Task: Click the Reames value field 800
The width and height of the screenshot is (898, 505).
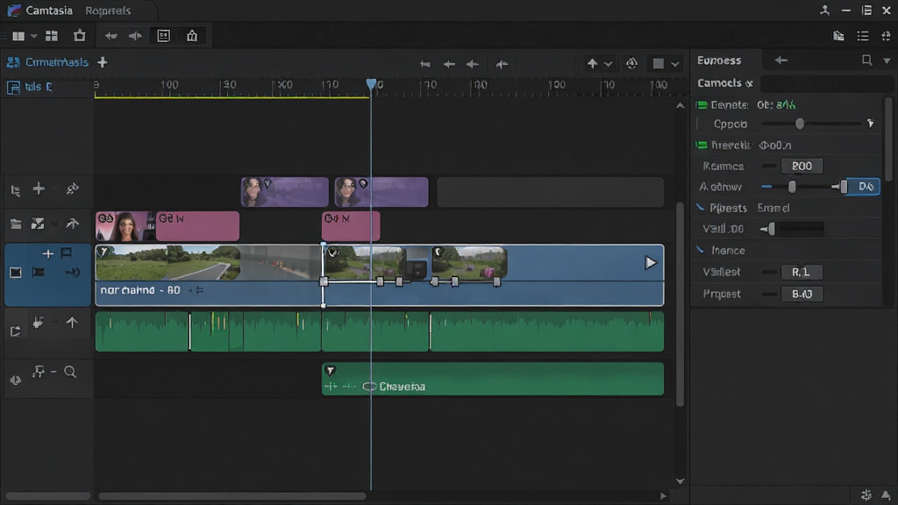Action: [x=802, y=166]
